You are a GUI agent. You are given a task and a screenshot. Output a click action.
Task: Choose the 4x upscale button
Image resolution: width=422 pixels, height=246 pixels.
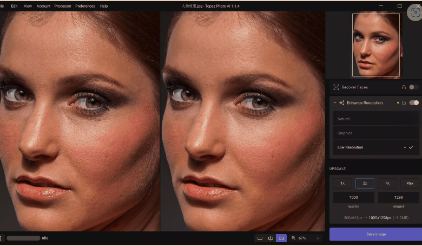point(387,183)
